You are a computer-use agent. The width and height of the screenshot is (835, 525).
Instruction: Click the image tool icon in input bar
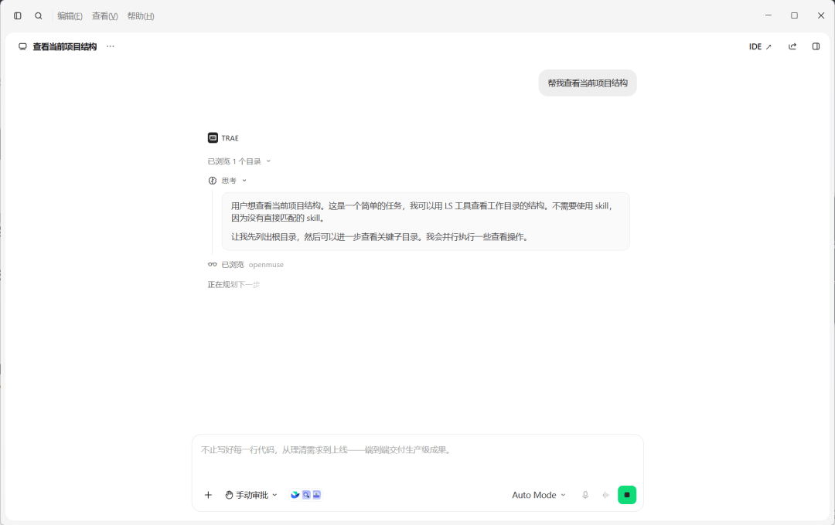(316, 495)
